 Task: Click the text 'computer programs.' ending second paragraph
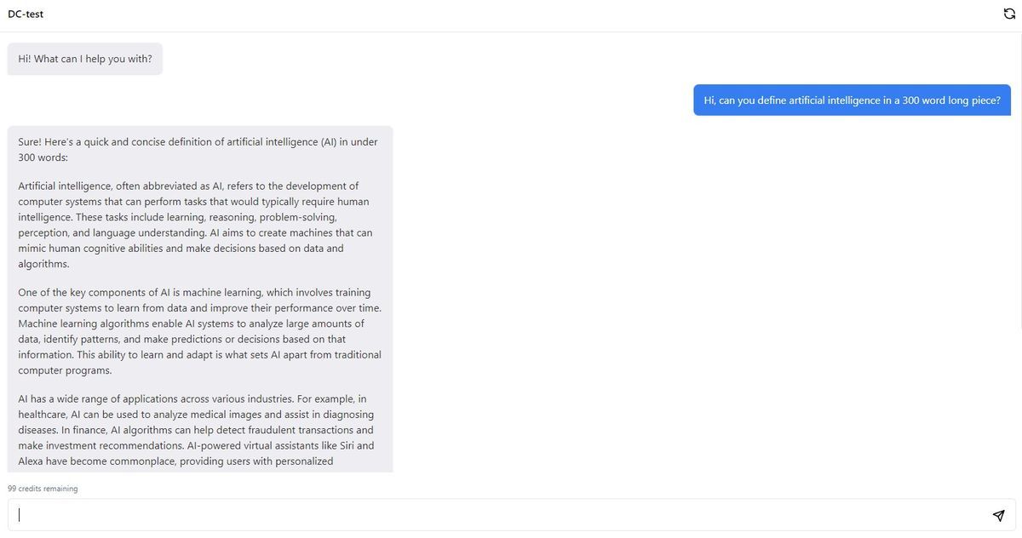(65, 370)
